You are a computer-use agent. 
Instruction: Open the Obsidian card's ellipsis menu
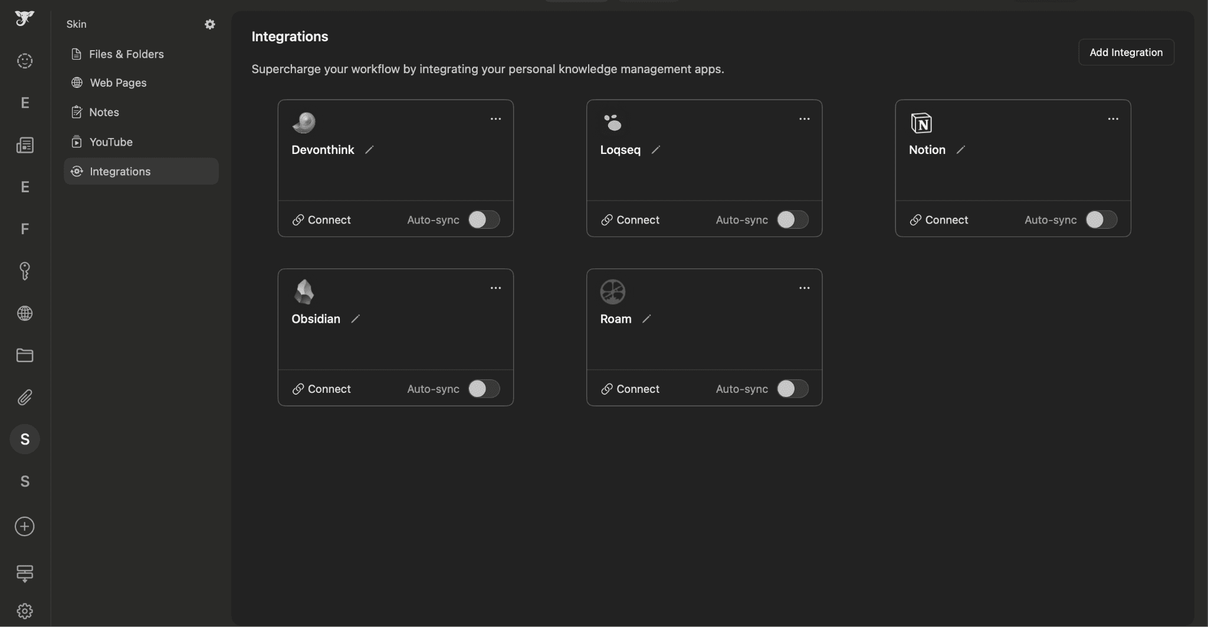(x=495, y=288)
